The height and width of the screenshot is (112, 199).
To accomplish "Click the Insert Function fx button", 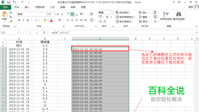I will coord(44,33).
